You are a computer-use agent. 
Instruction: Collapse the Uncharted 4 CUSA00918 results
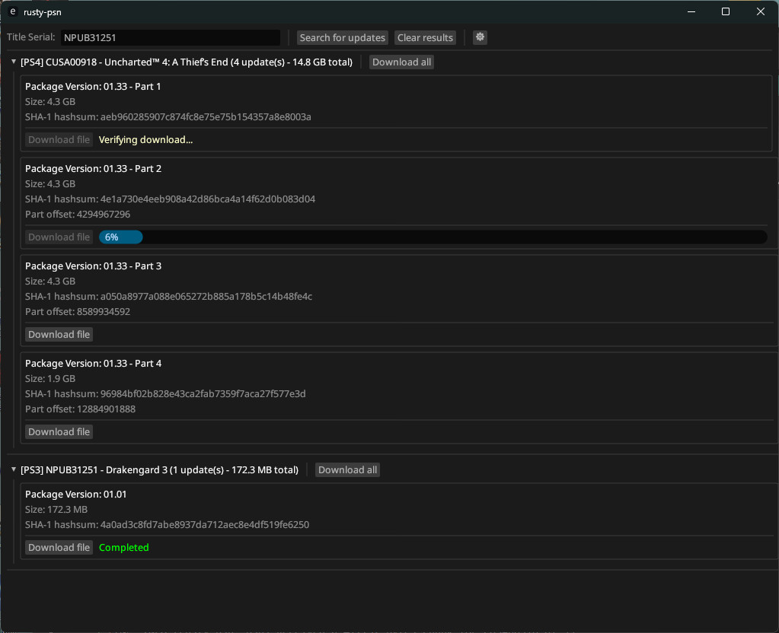pyautogui.click(x=14, y=62)
